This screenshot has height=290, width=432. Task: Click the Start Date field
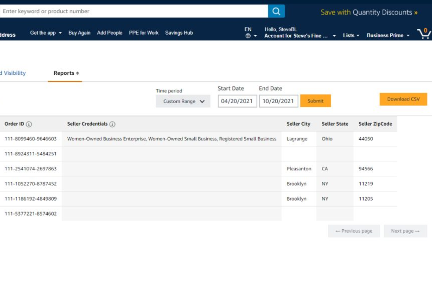point(237,101)
